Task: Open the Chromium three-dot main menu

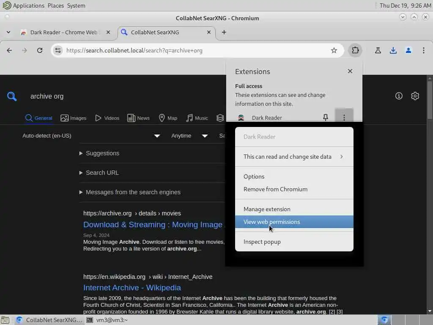Action: tap(423, 50)
